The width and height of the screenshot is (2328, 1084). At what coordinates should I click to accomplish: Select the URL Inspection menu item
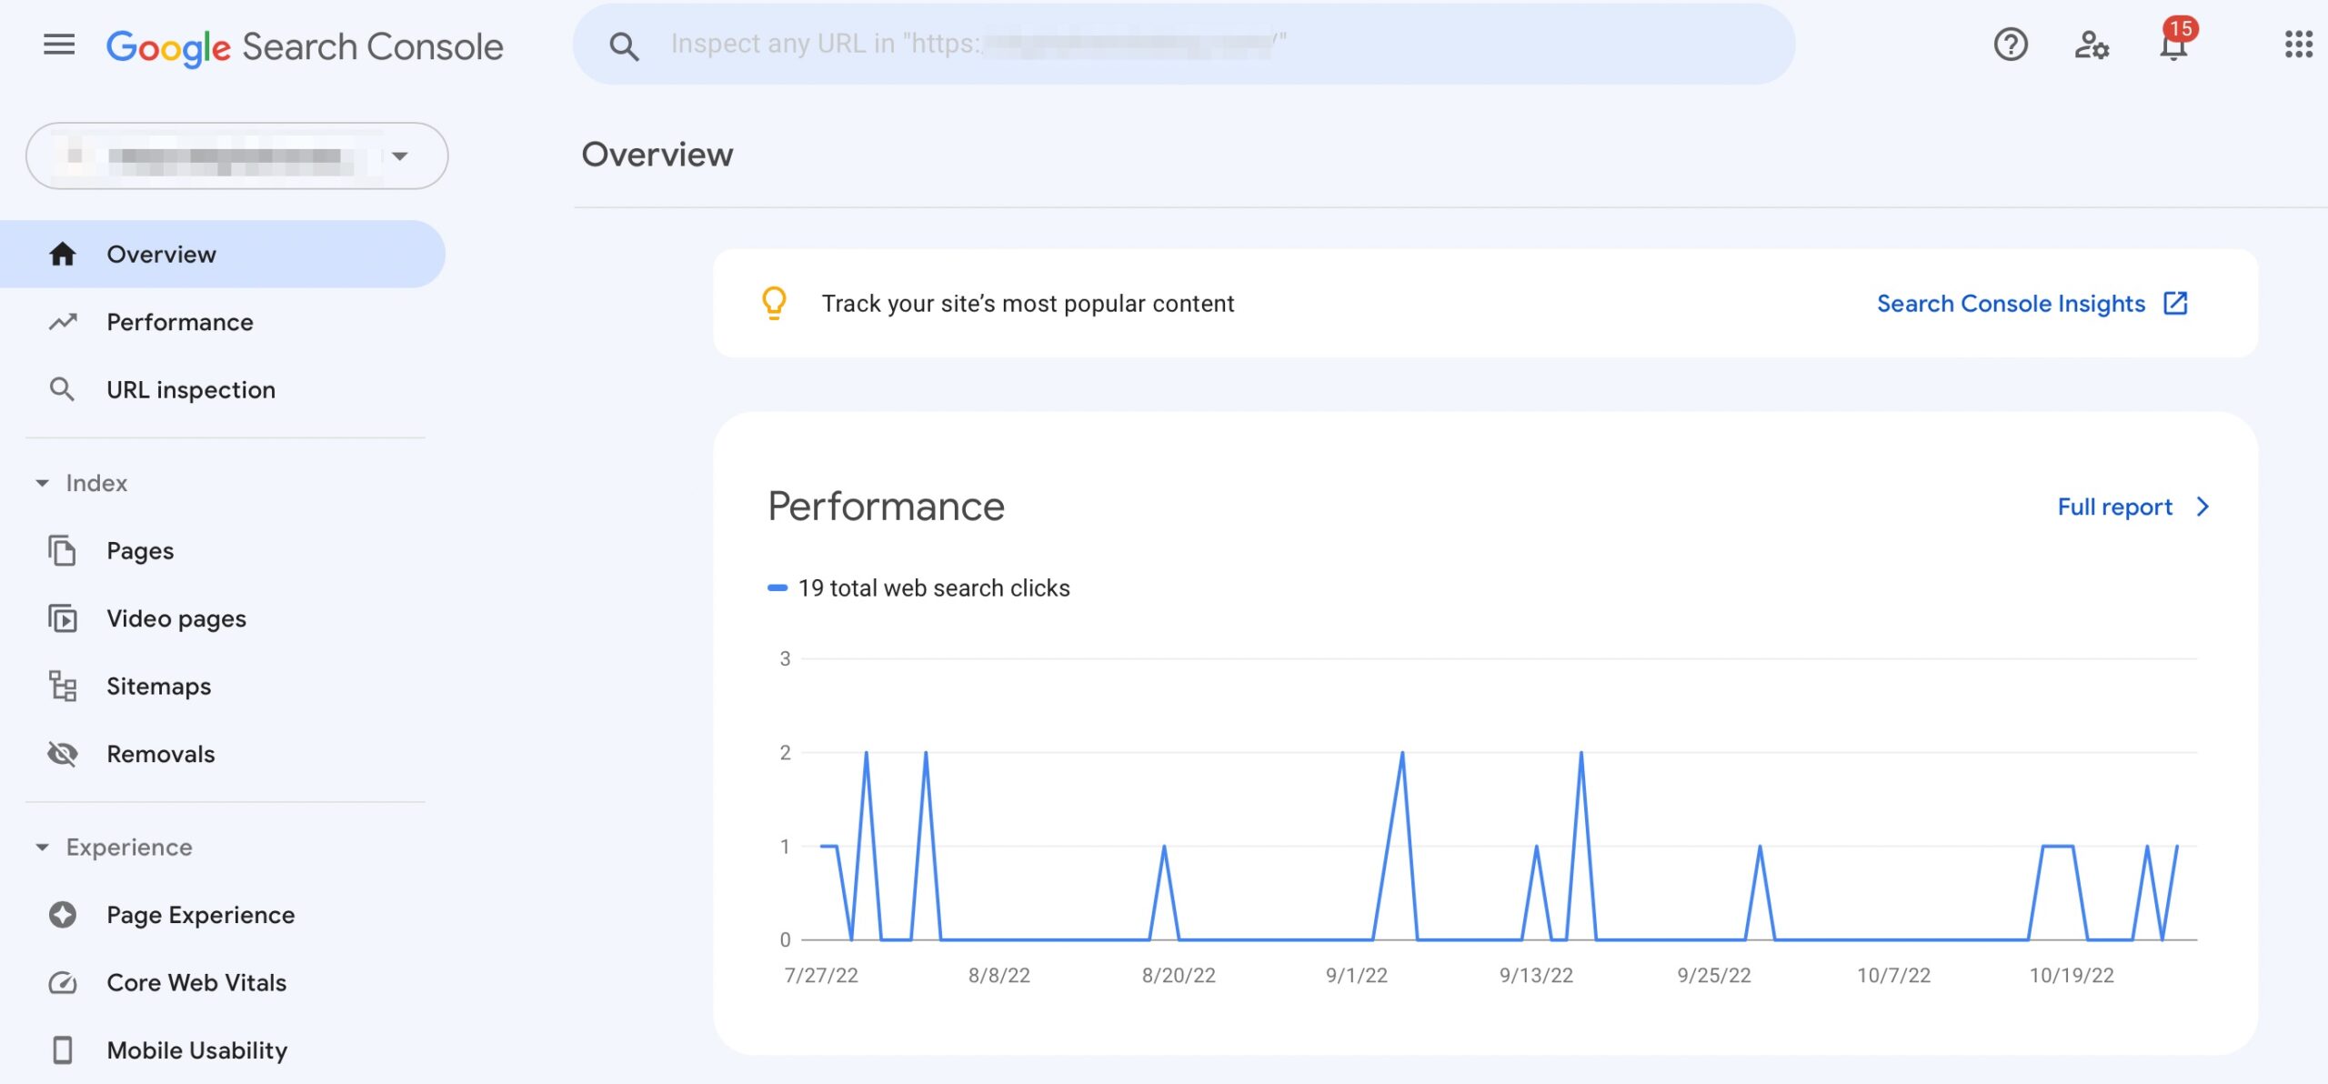pos(192,390)
